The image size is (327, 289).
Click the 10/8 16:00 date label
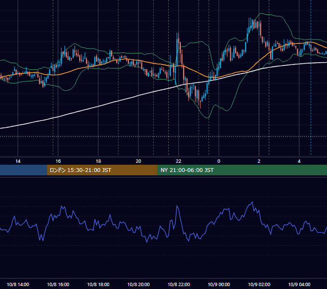tap(58, 284)
